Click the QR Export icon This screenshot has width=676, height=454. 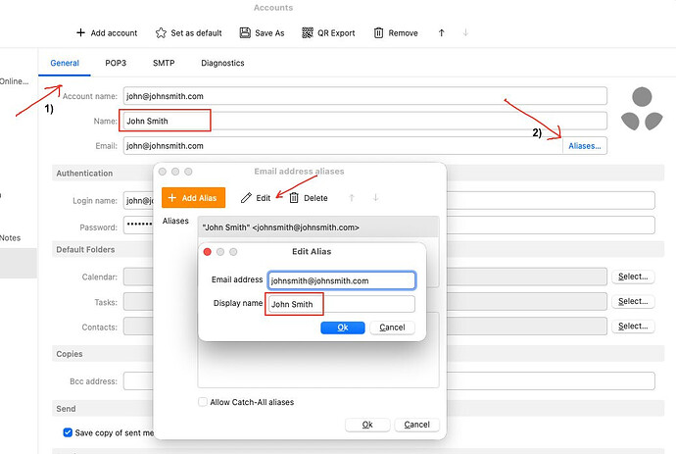(x=308, y=33)
